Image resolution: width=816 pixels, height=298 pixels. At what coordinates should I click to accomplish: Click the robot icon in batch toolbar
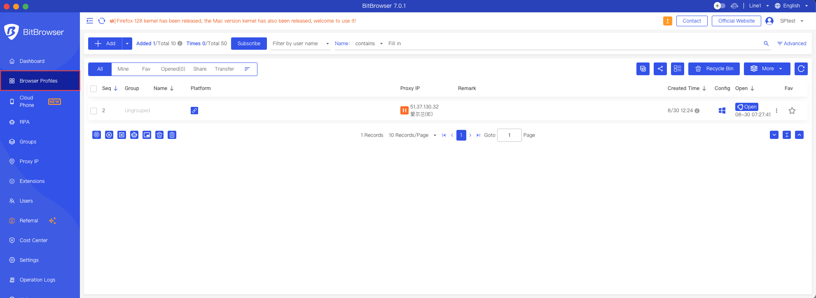[134, 135]
